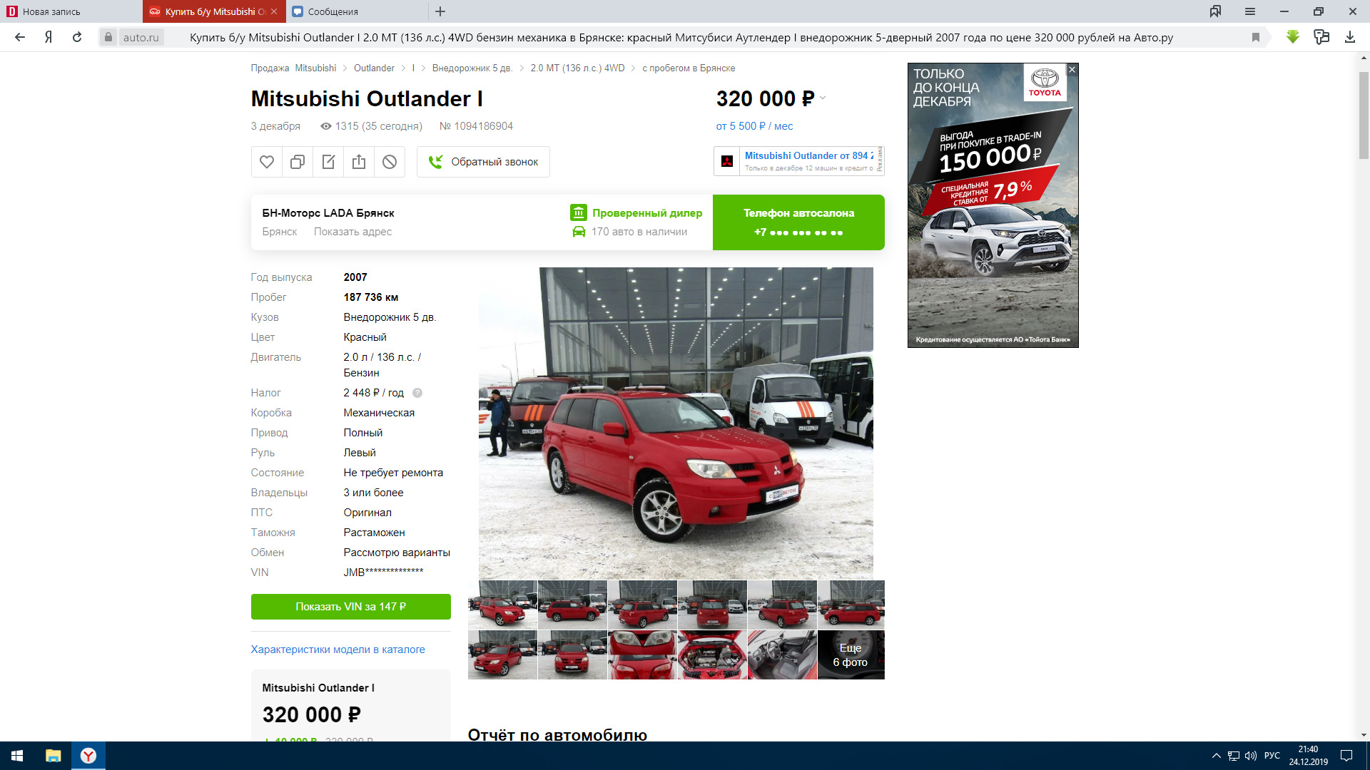Select the interior seats photo thumbnail
The height and width of the screenshot is (770, 1370).
click(782, 654)
